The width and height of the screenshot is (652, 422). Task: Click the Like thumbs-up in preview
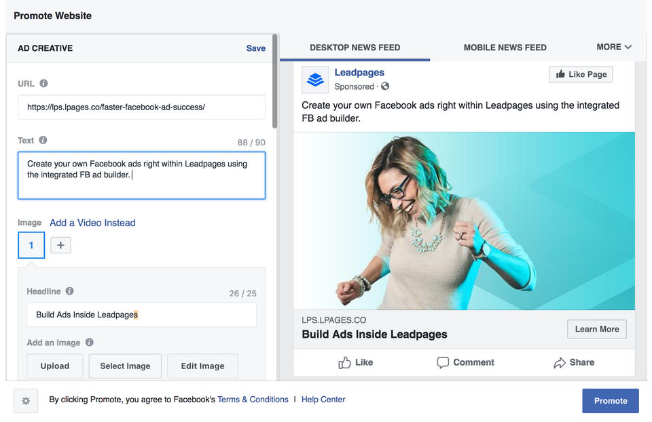(x=355, y=362)
